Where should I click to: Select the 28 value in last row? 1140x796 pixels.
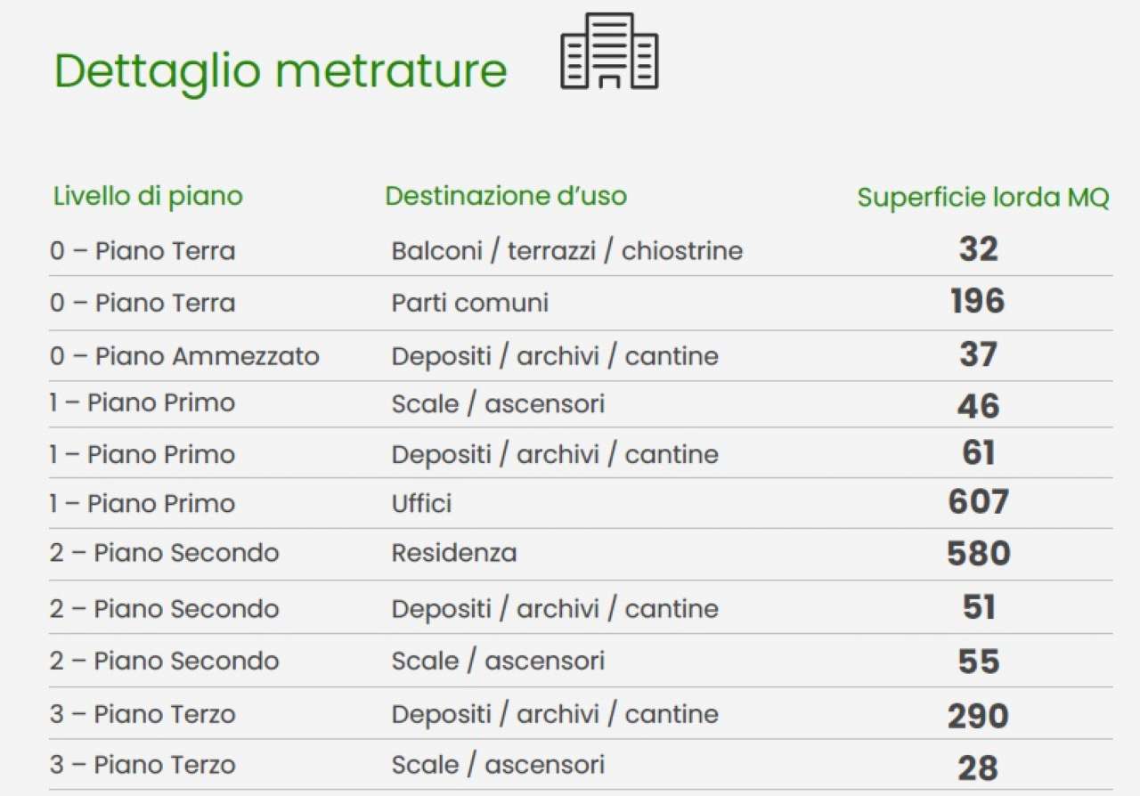978,768
